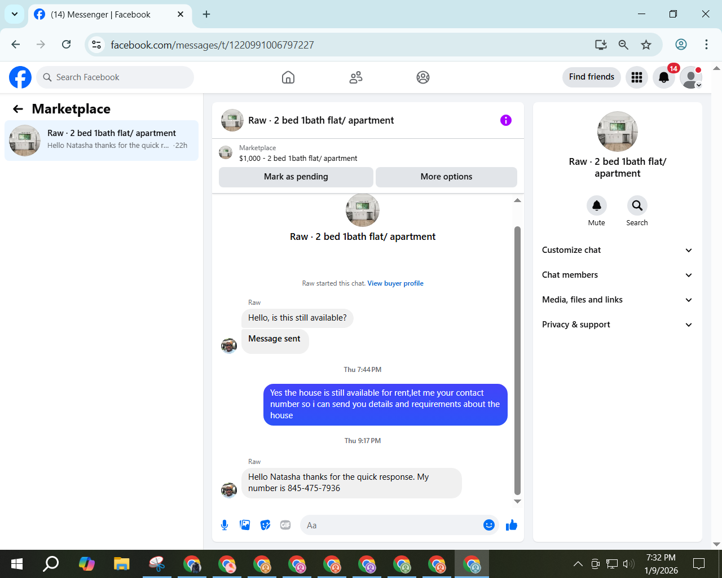Image resolution: width=722 pixels, height=578 pixels.
Task: Select Messenger | Facebook browser tab
Action: (x=109, y=15)
